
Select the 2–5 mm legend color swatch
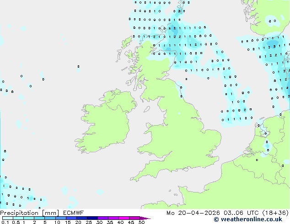coord(39,218)
